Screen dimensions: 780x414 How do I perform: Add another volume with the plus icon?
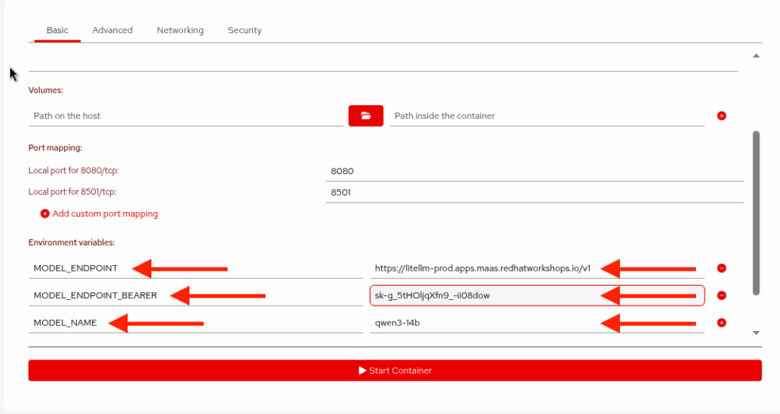721,116
